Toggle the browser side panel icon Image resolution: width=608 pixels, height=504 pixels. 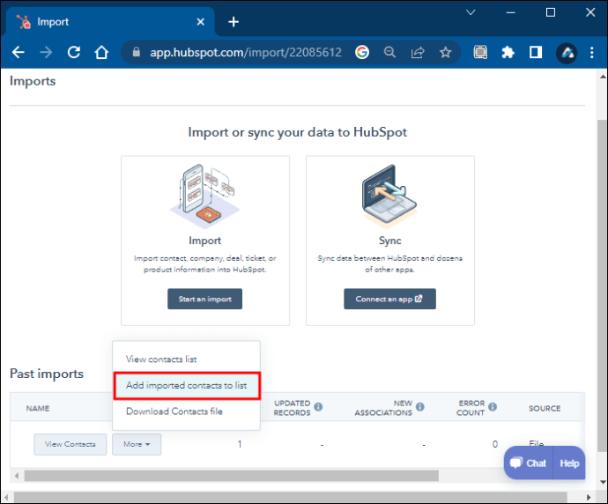click(536, 52)
